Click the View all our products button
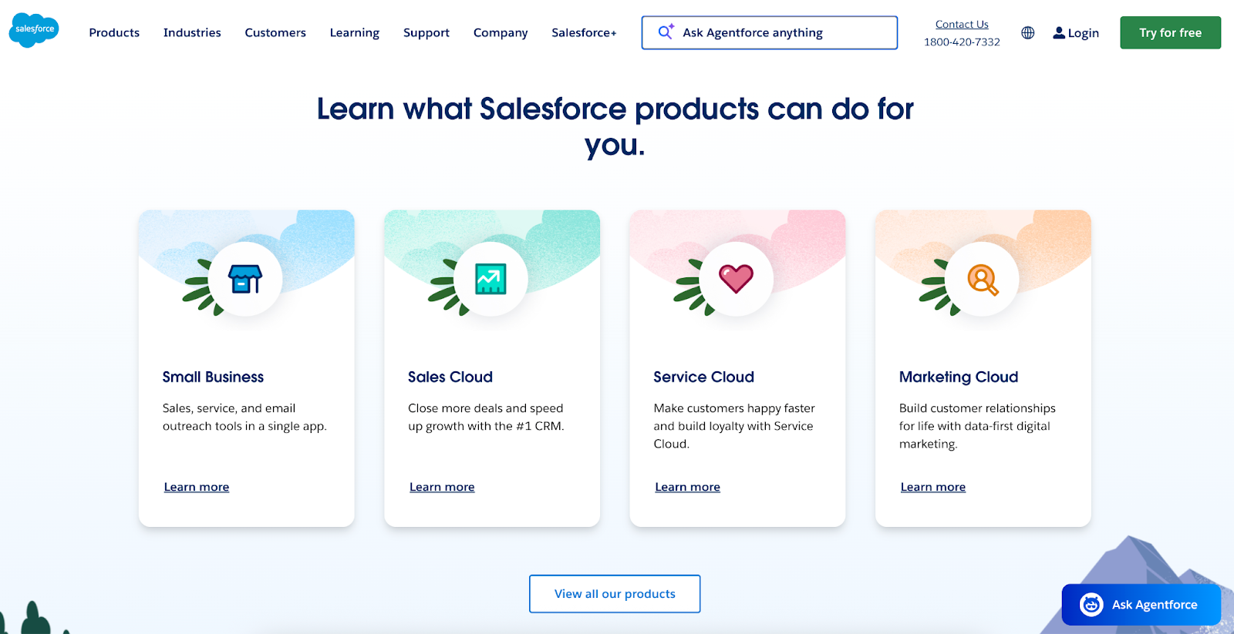This screenshot has width=1234, height=634. (x=615, y=594)
